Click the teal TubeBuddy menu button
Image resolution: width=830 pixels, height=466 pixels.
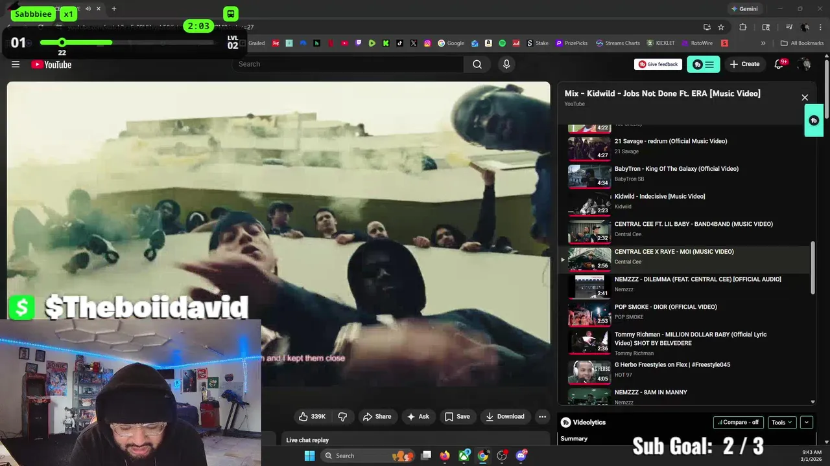pos(704,64)
